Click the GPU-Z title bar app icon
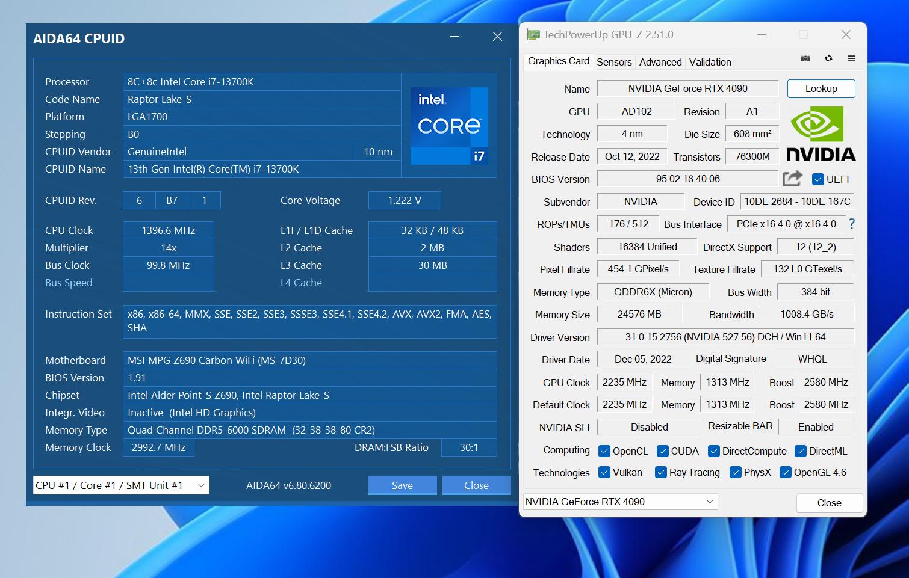Image resolution: width=909 pixels, height=578 pixels. pyautogui.click(x=533, y=35)
